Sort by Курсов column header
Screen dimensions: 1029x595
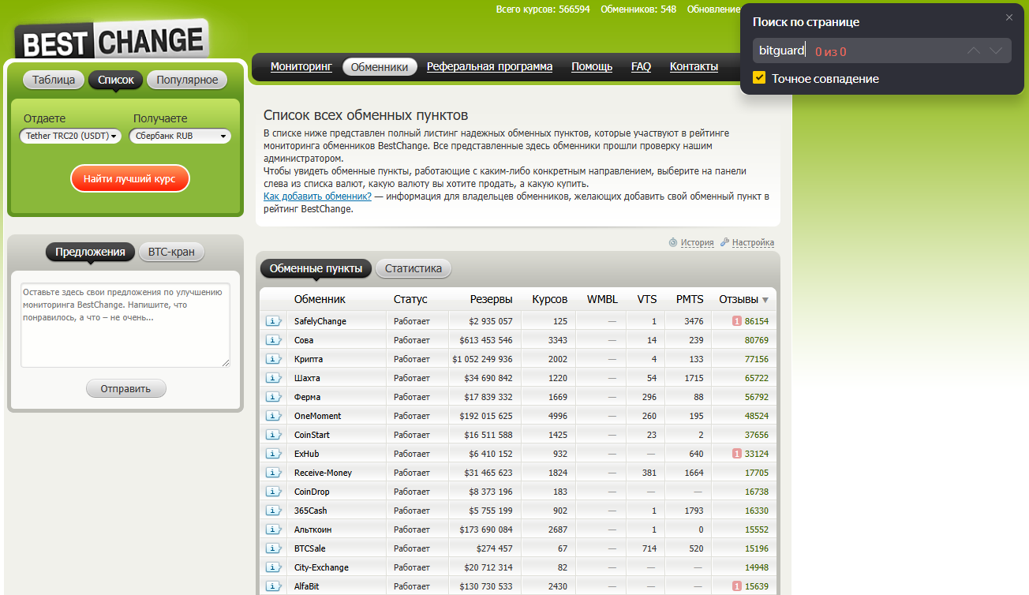(x=549, y=299)
